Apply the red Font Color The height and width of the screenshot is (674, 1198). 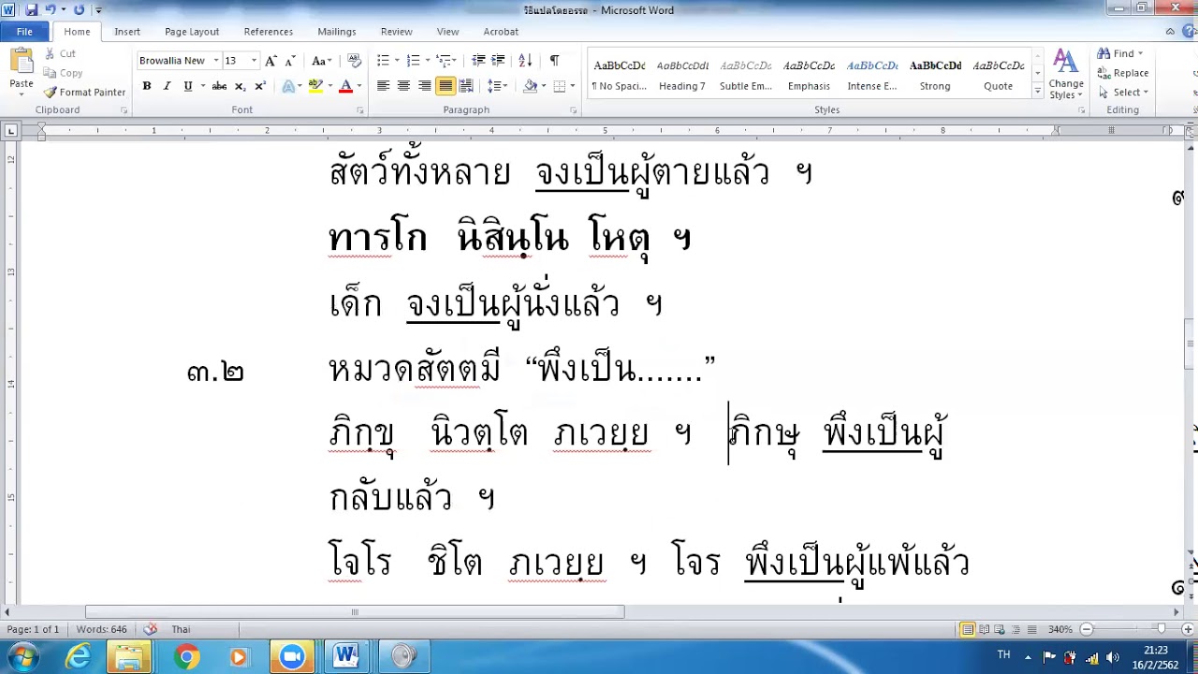[345, 86]
